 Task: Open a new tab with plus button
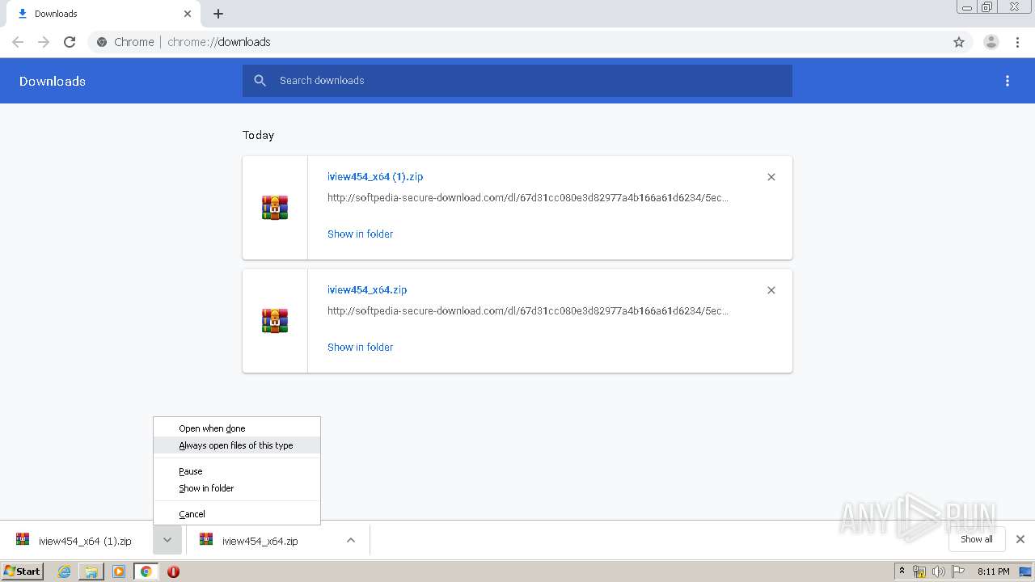tap(218, 14)
